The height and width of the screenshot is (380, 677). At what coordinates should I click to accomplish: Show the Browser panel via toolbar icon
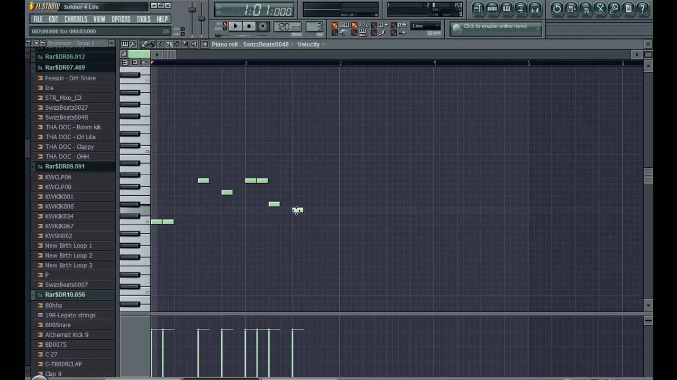tap(520, 8)
